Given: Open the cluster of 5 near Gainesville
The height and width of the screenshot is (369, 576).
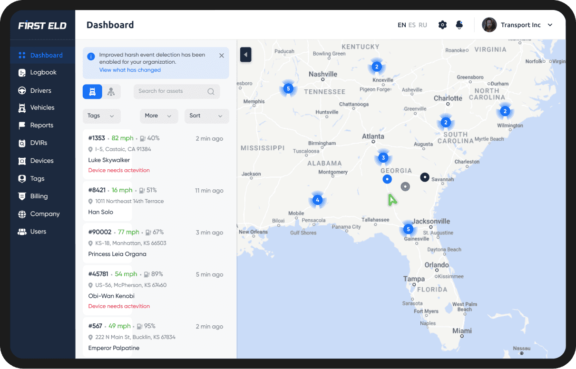Looking at the screenshot, I should point(408,229).
